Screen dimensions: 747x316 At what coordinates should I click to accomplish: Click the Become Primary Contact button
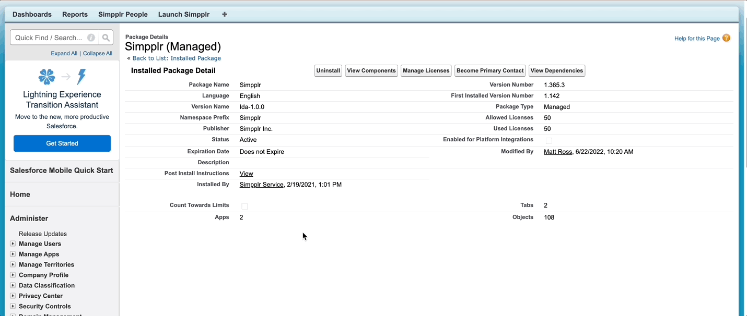click(490, 71)
